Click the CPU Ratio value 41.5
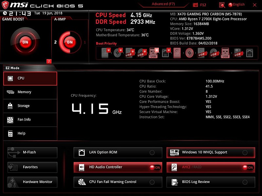Viewport: 262px width, 196px height. (x=209, y=86)
